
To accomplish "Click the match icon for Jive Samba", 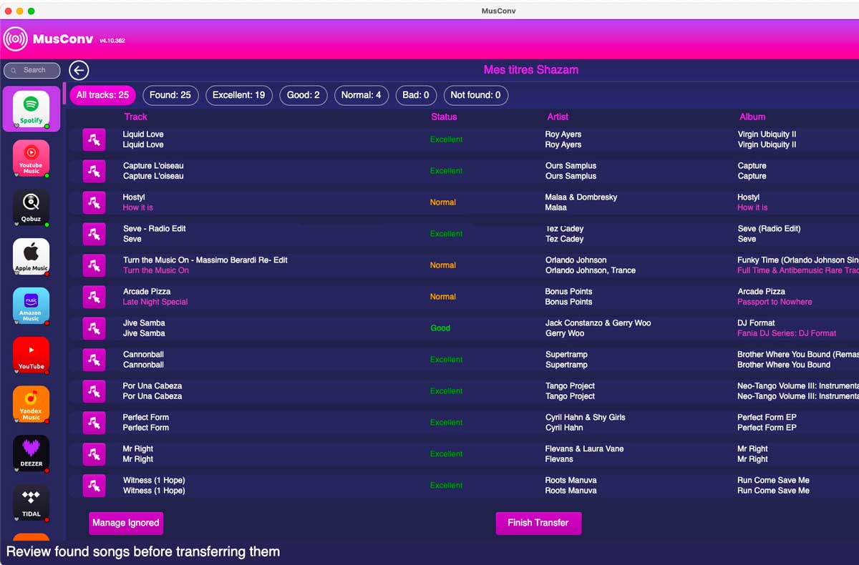I will 94,328.
